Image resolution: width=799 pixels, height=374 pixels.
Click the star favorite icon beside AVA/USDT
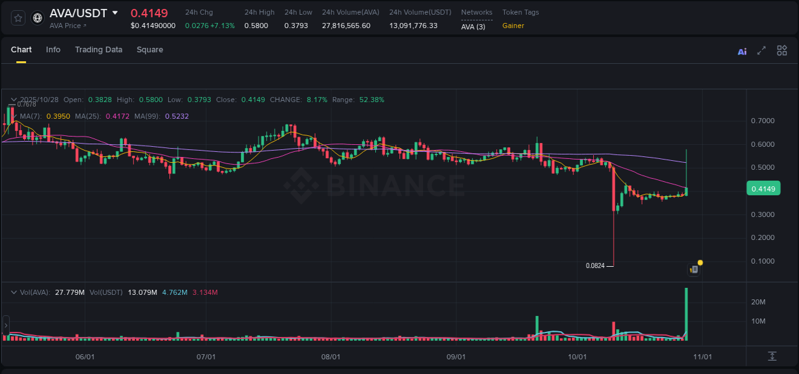click(17, 17)
